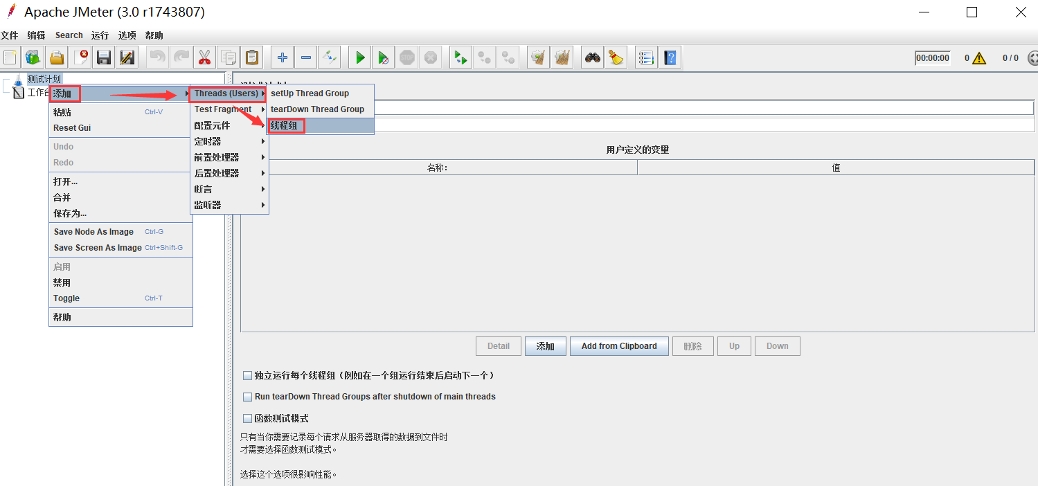Open the Help book icon

(670, 57)
